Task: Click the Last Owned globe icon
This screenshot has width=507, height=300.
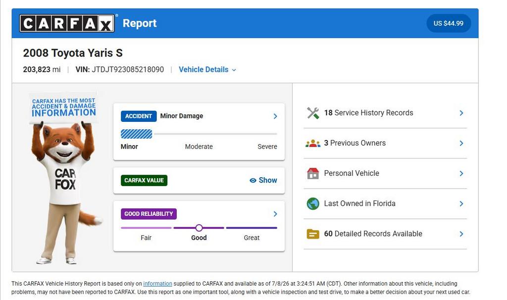Action: [x=313, y=203]
